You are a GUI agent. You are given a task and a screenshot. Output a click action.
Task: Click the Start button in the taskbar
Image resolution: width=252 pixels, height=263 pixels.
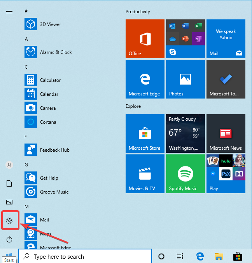pos(9,256)
